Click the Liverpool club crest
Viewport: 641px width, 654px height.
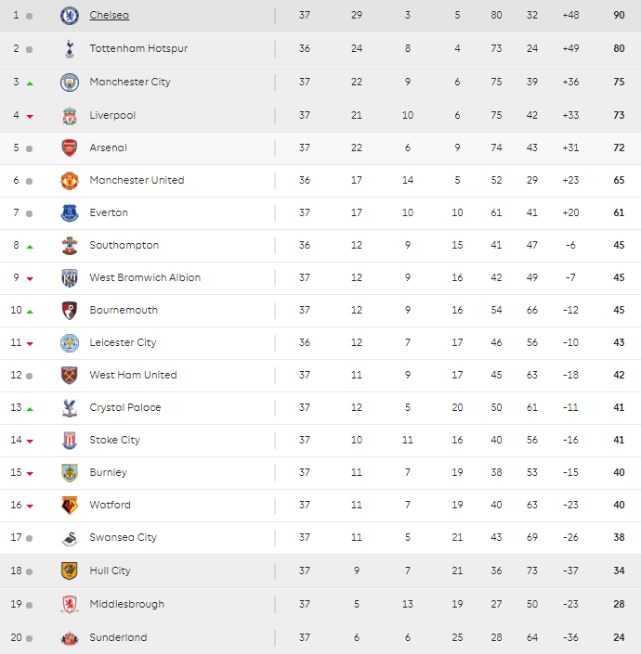tap(70, 116)
